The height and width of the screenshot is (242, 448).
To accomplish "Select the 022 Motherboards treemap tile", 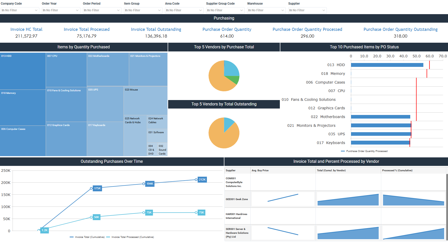I will 108,69.
